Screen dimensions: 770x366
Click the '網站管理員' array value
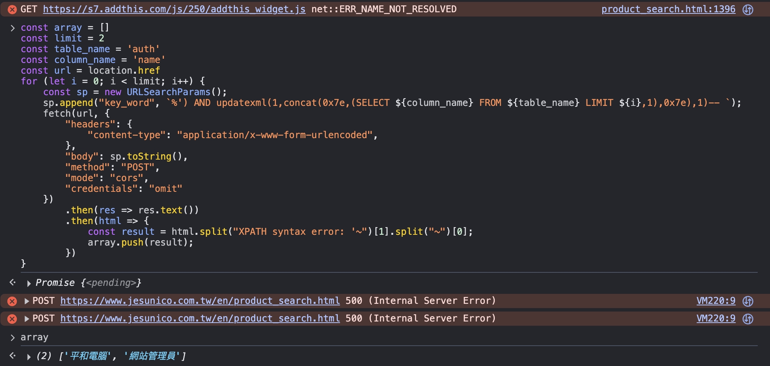152,356
